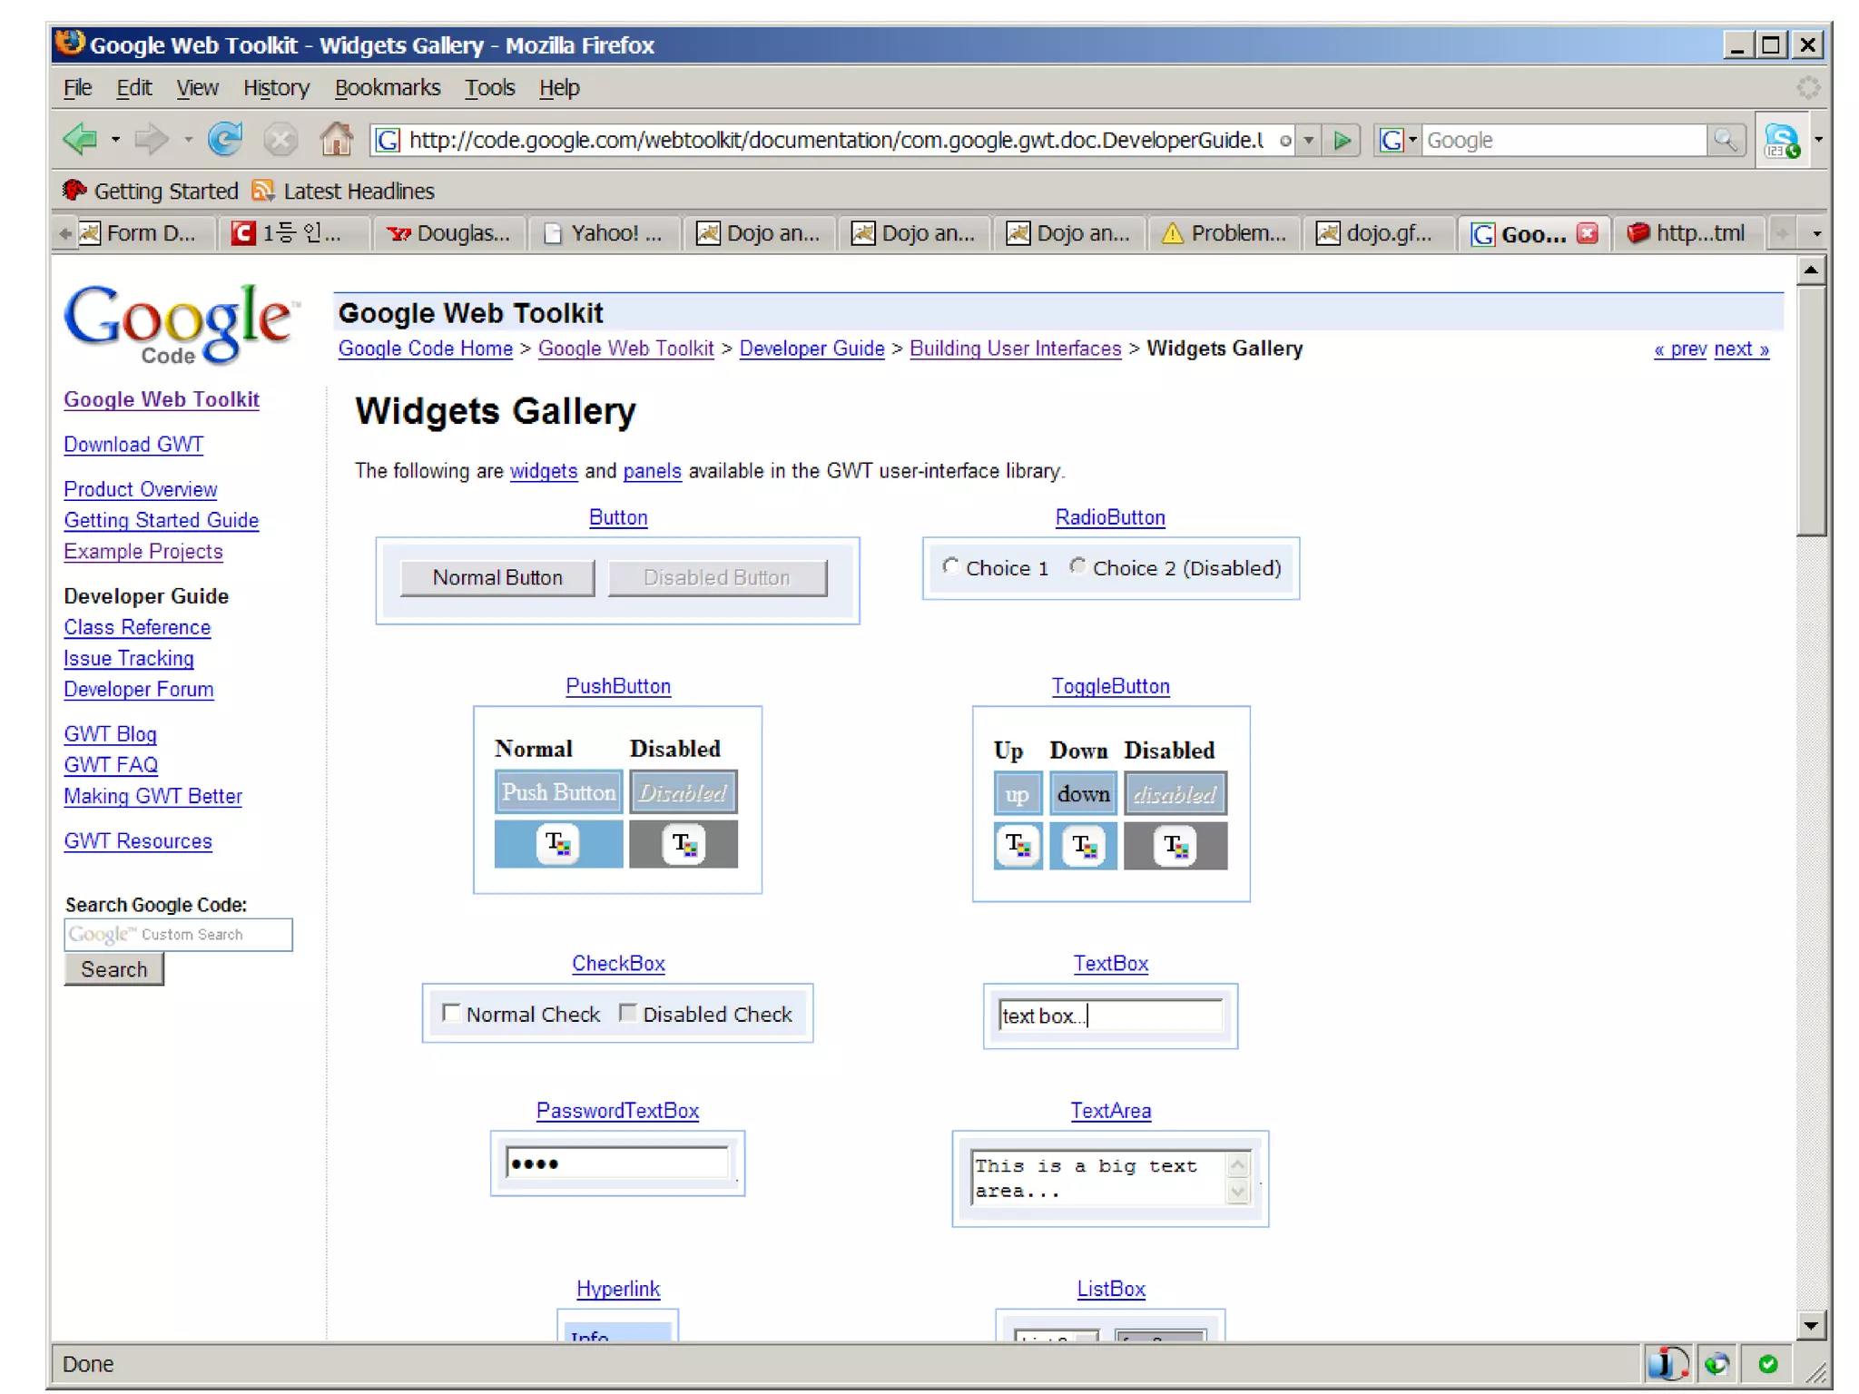Screen dimensions: 1859x1394
Task: Click the image toggle under Down
Action: pos(1084,846)
